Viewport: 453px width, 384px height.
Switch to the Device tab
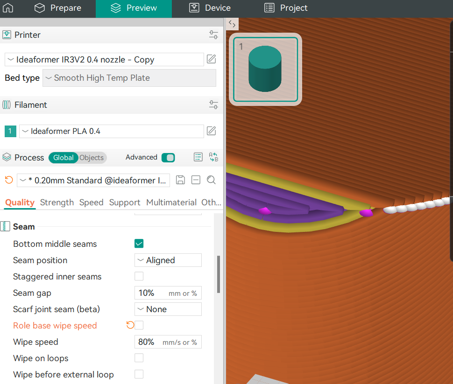point(210,8)
